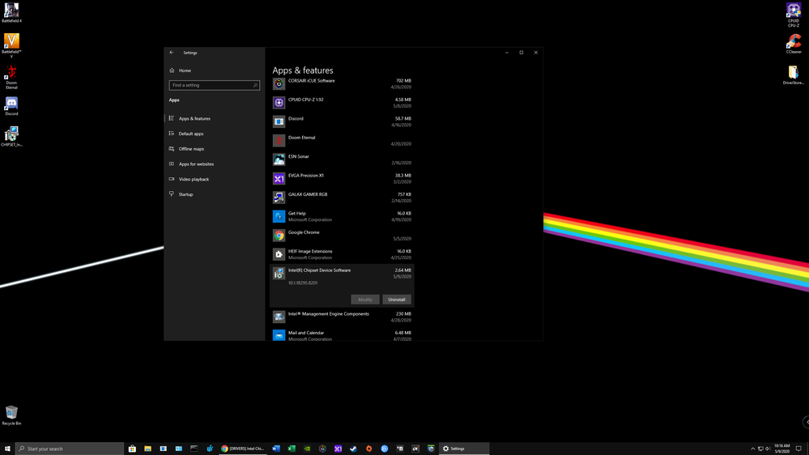The height and width of the screenshot is (455, 809).
Task: Open NVIDIA app from taskbar
Action: (x=307, y=449)
